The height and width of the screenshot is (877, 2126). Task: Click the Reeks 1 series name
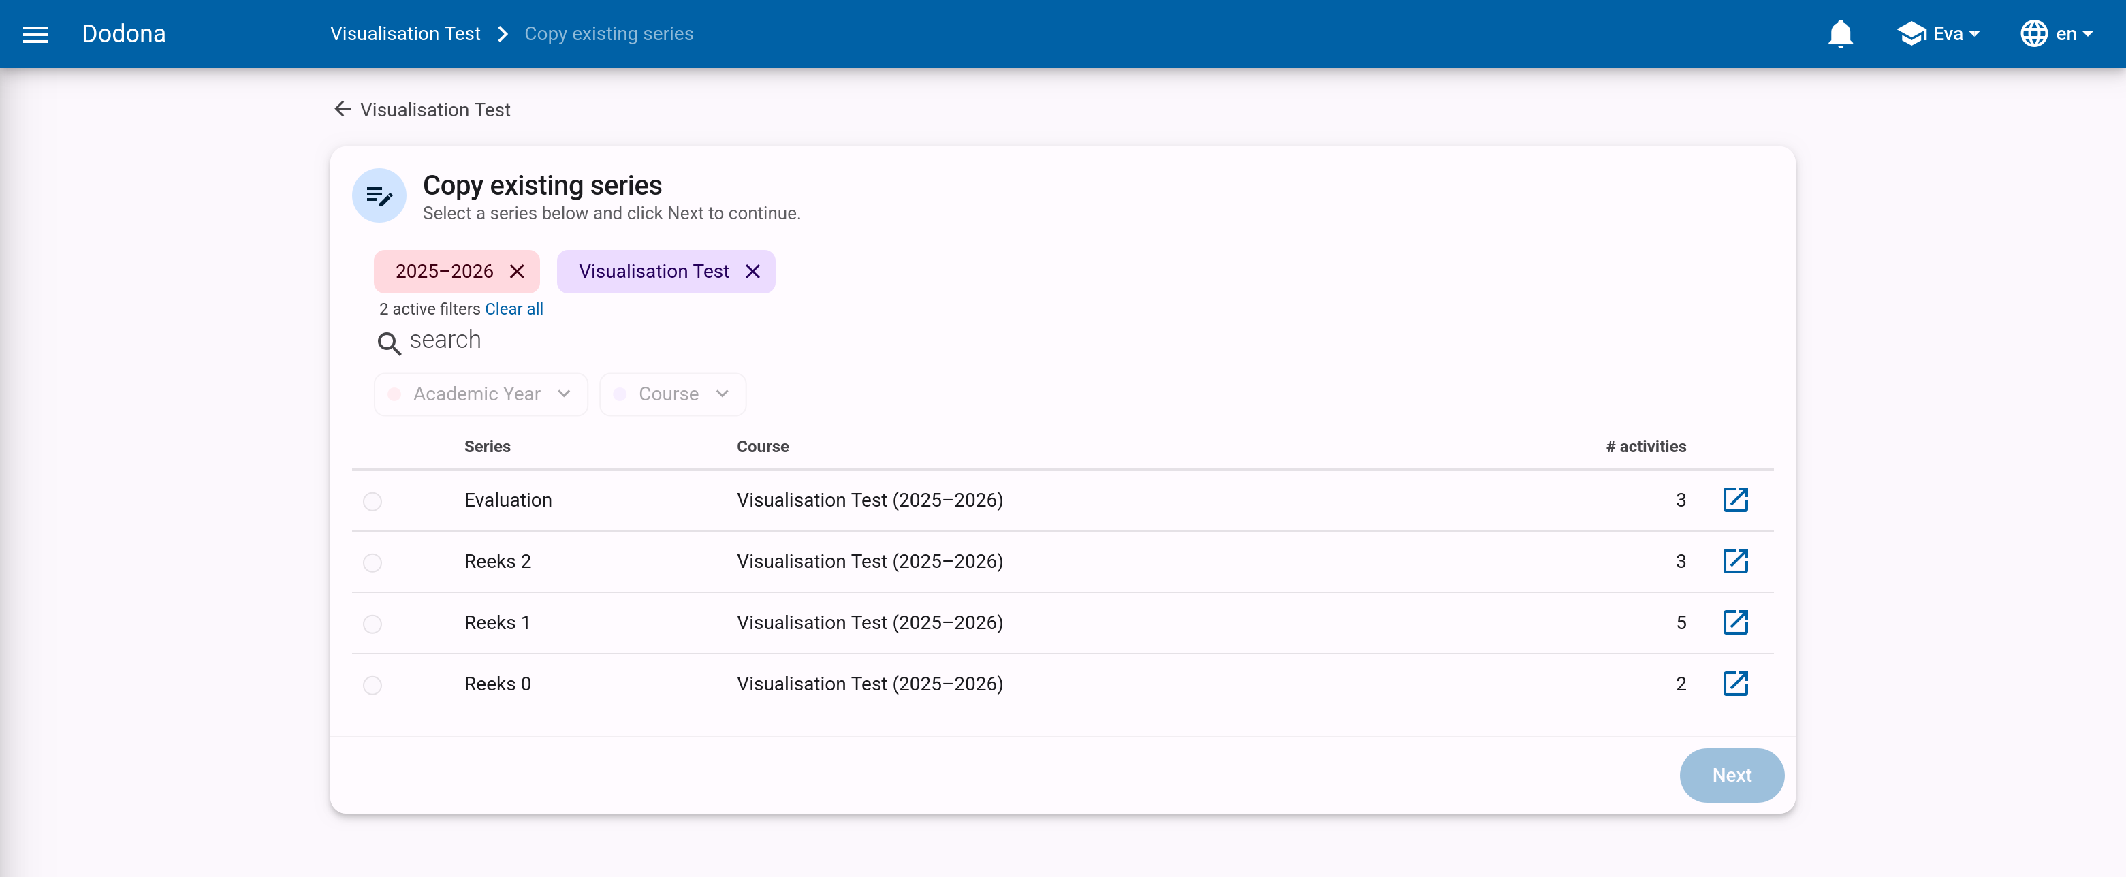click(497, 622)
